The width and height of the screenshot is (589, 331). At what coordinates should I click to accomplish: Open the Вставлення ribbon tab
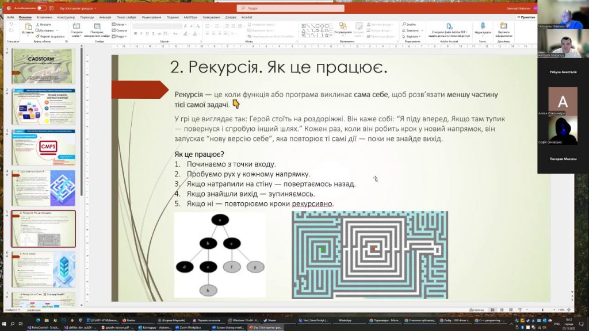(x=44, y=17)
